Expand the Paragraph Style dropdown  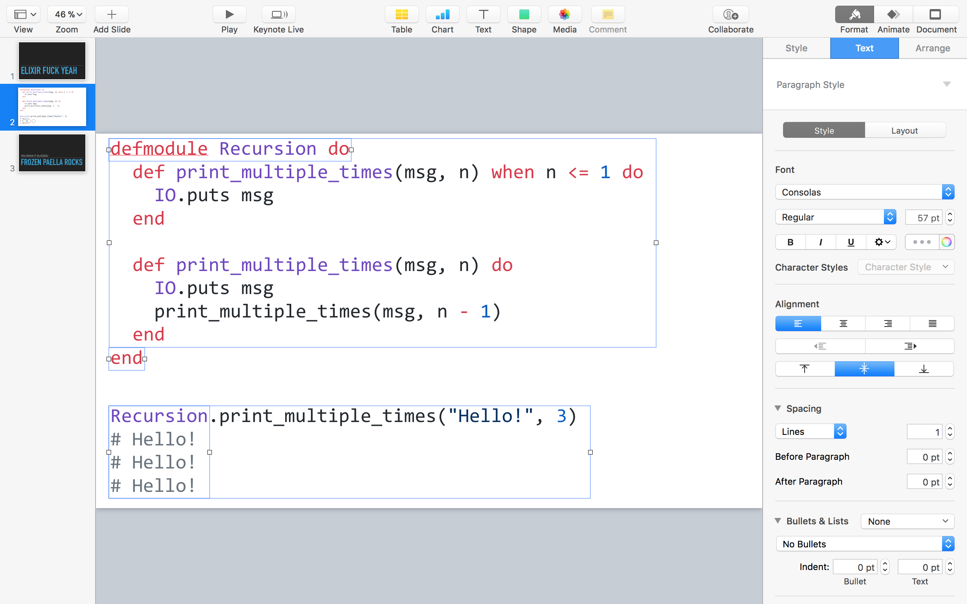coord(947,84)
